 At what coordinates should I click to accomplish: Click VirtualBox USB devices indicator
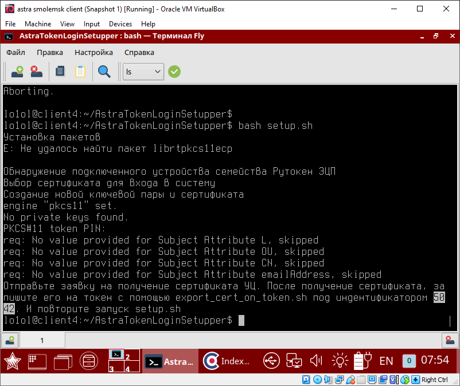[350, 380]
